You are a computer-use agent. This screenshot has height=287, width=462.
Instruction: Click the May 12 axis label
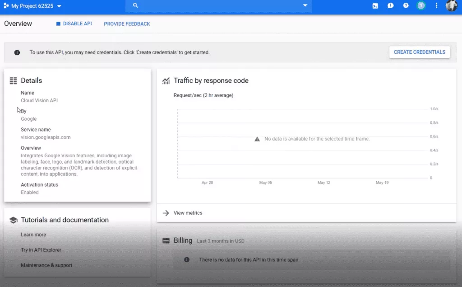[x=324, y=183]
